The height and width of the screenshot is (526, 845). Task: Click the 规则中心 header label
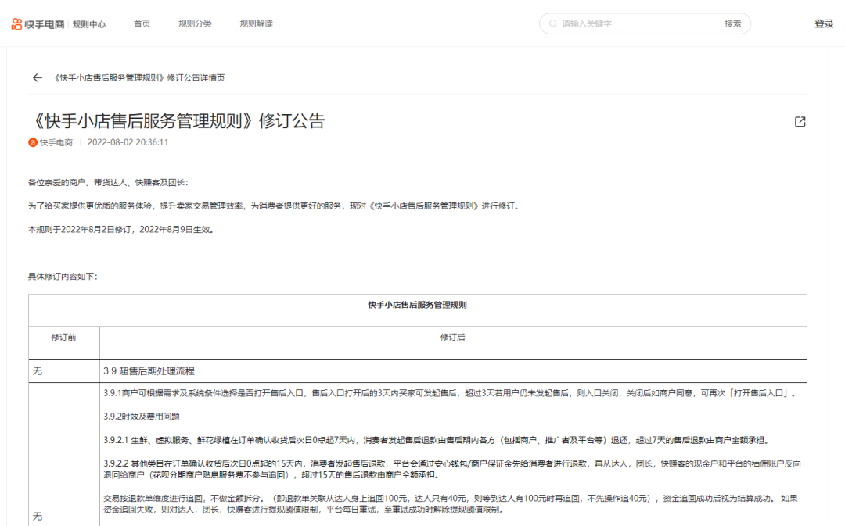point(88,24)
